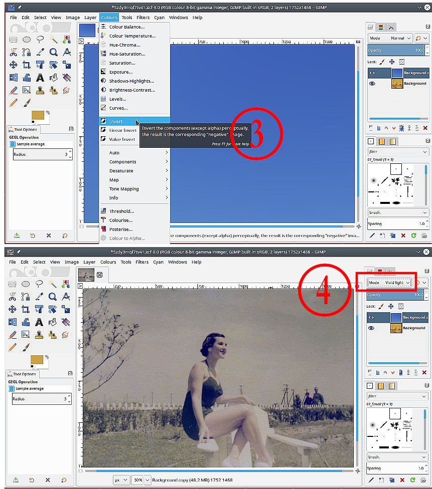
Task: Toggle Sample average checkbox in the Colours-menu window
Action: (x=13, y=144)
